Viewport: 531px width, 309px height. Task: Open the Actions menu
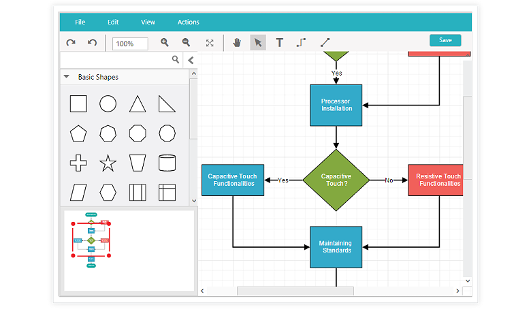tap(189, 22)
